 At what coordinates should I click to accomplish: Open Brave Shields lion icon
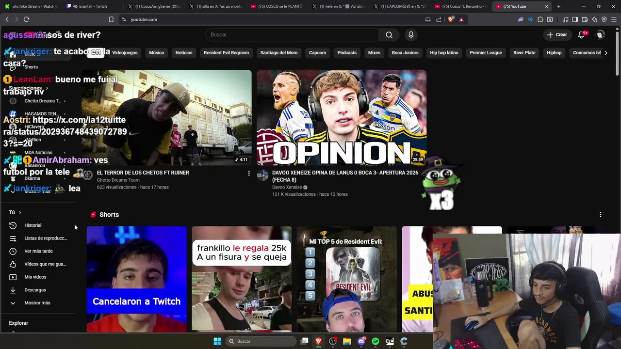(x=451, y=19)
